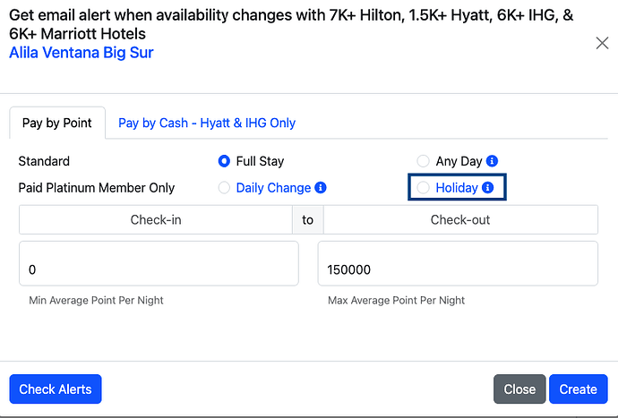The width and height of the screenshot is (618, 418).
Task: Open the Check-in date field
Action: pyautogui.click(x=156, y=219)
